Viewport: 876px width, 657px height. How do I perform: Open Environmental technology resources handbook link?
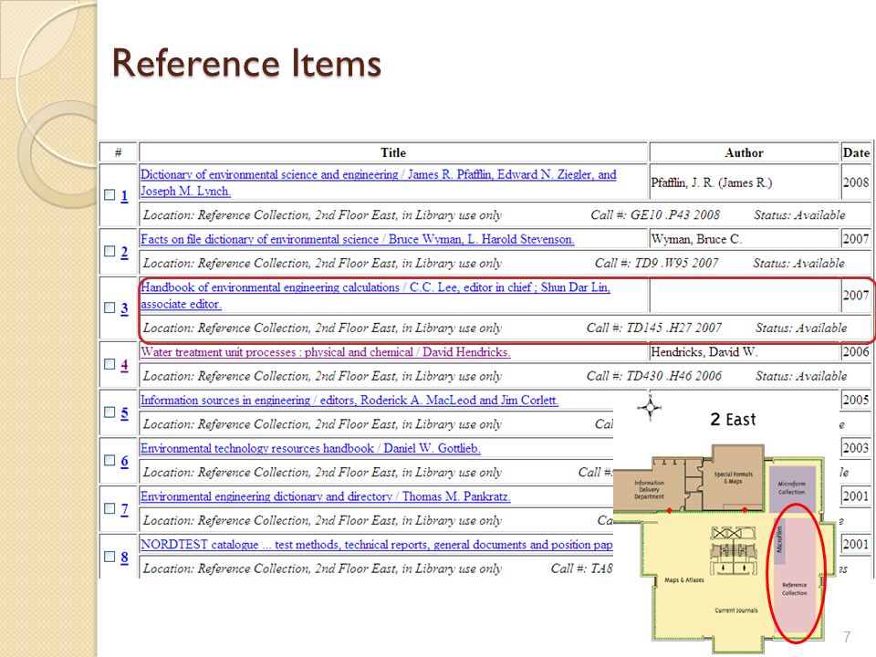[310, 448]
